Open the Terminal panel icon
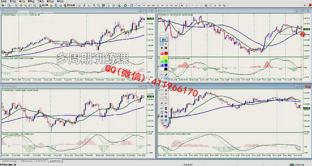This screenshot has height=166, width=312. tap(30, 5)
